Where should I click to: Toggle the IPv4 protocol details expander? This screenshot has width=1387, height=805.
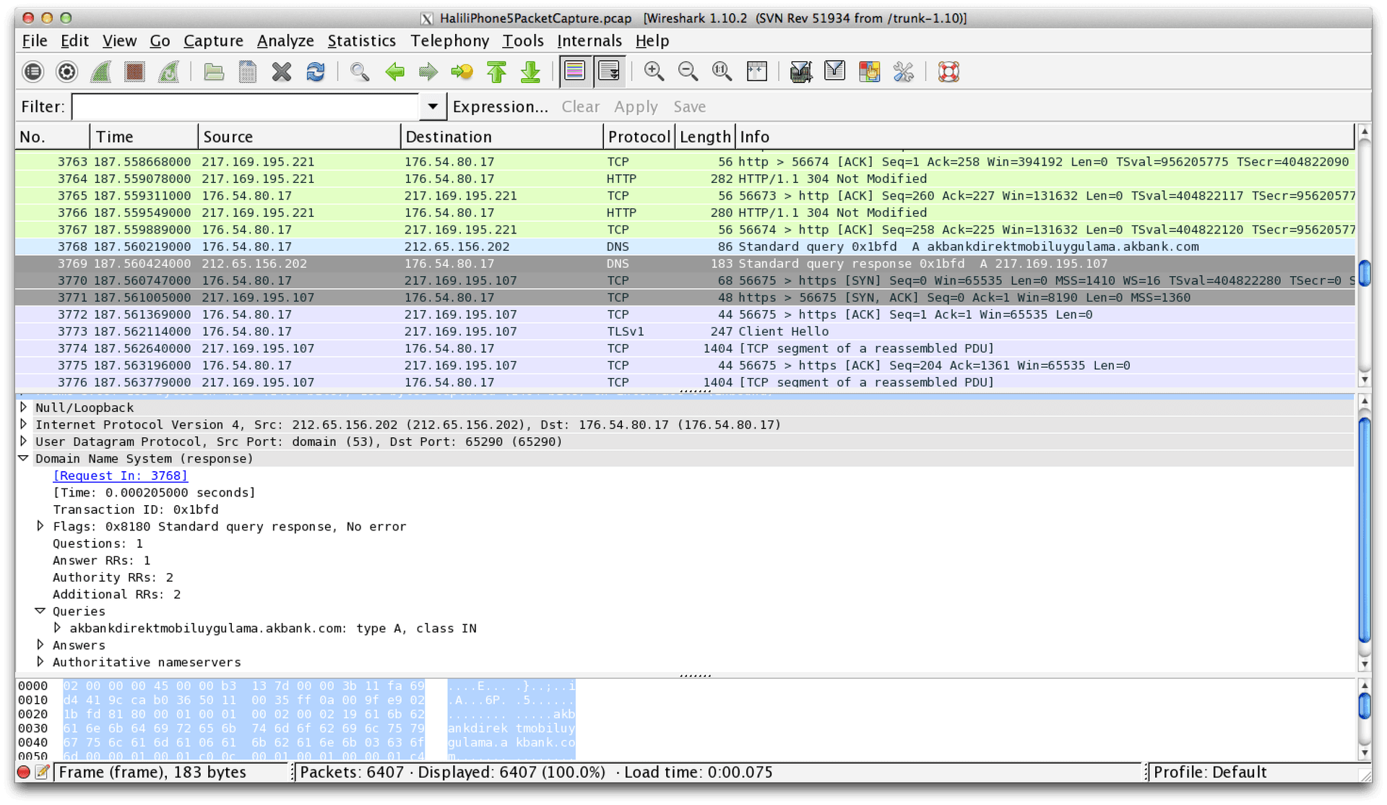pos(24,424)
